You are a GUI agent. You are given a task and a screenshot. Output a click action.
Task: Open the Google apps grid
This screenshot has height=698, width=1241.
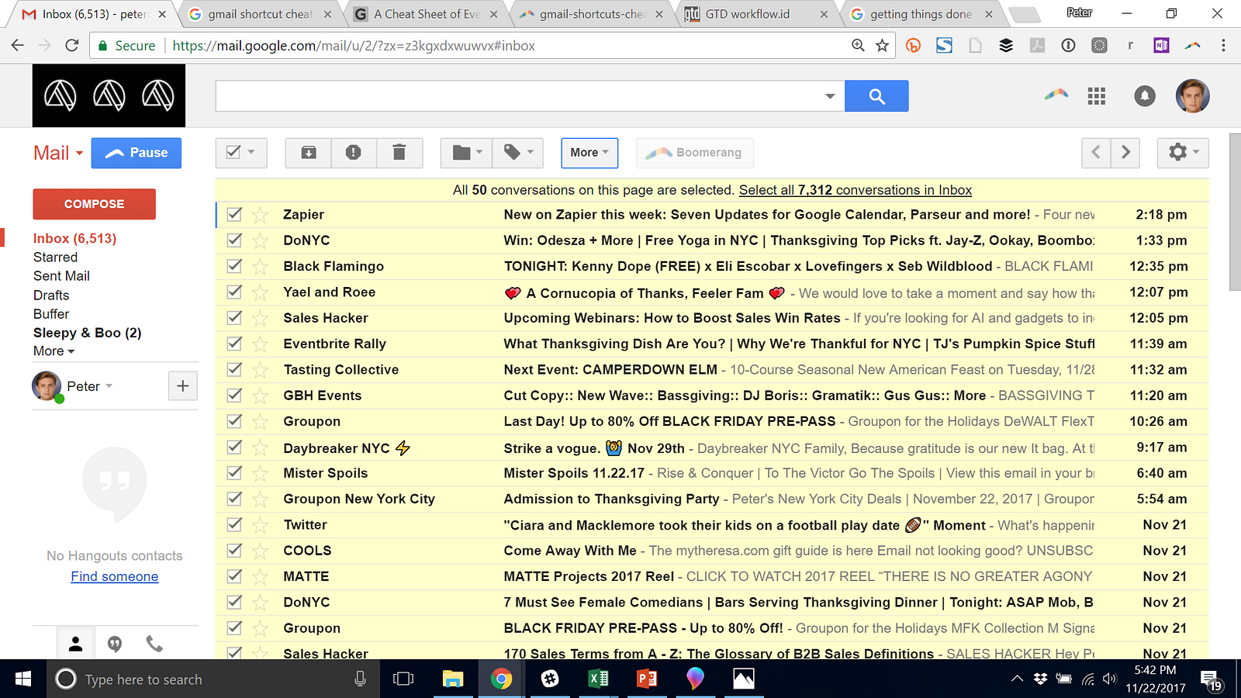[1097, 96]
